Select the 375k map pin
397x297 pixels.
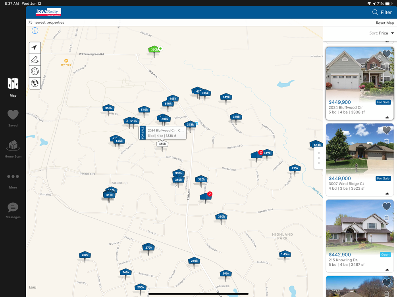point(190,124)
